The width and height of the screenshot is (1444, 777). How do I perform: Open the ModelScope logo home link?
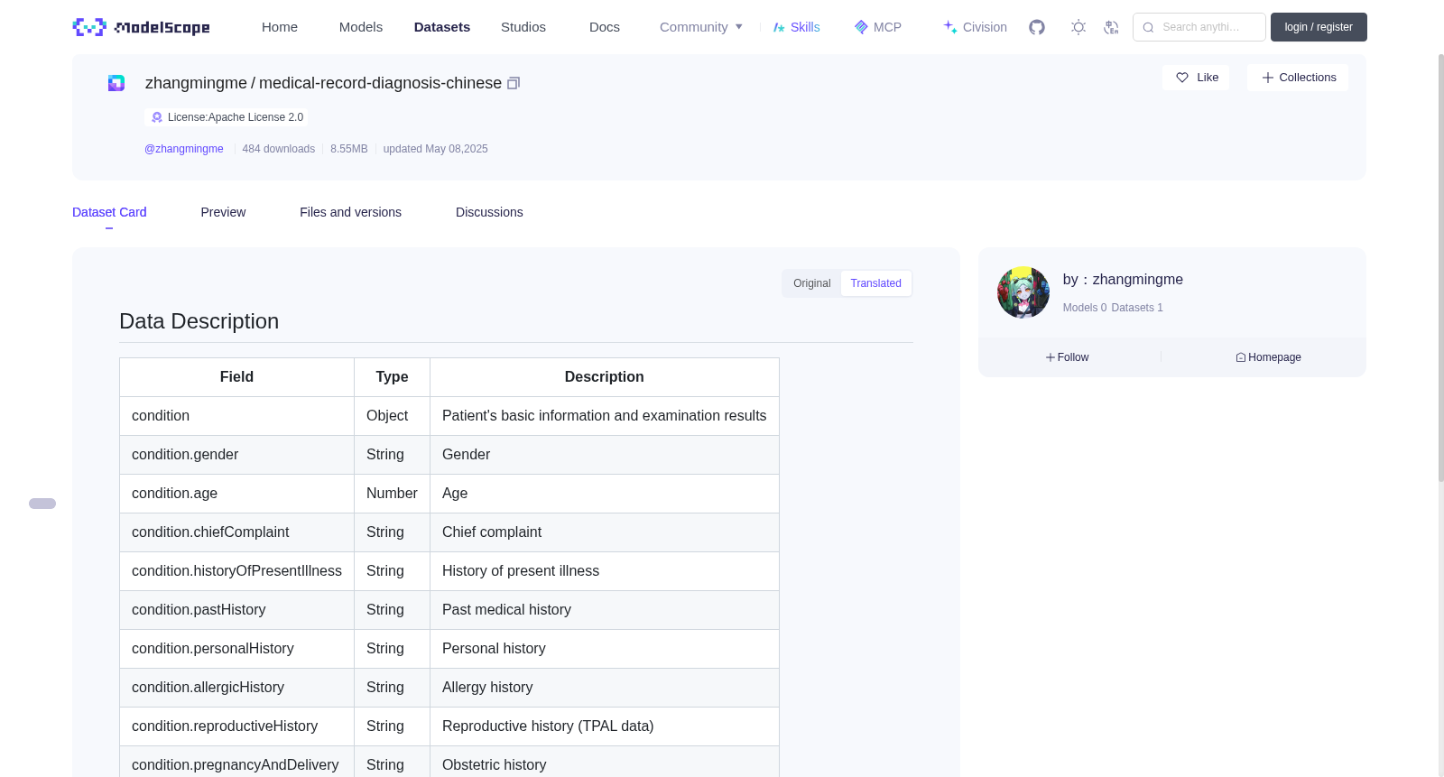(x=141, y=27)
